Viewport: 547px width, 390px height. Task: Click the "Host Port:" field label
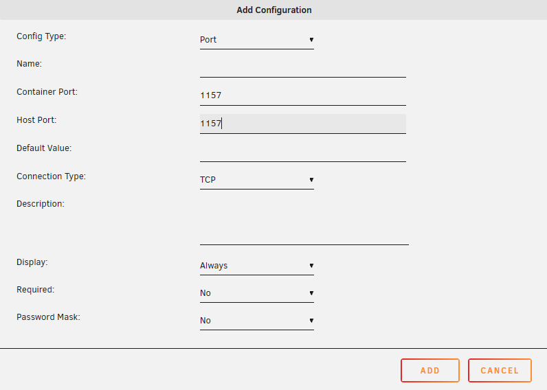pyautogui.click(x=36, y=120)
